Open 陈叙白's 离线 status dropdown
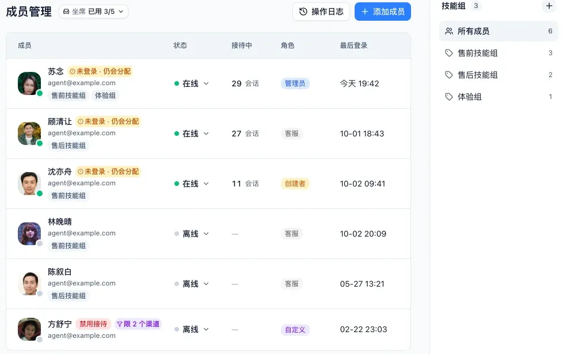Viewport: 563px width, 354px height. 191,284
